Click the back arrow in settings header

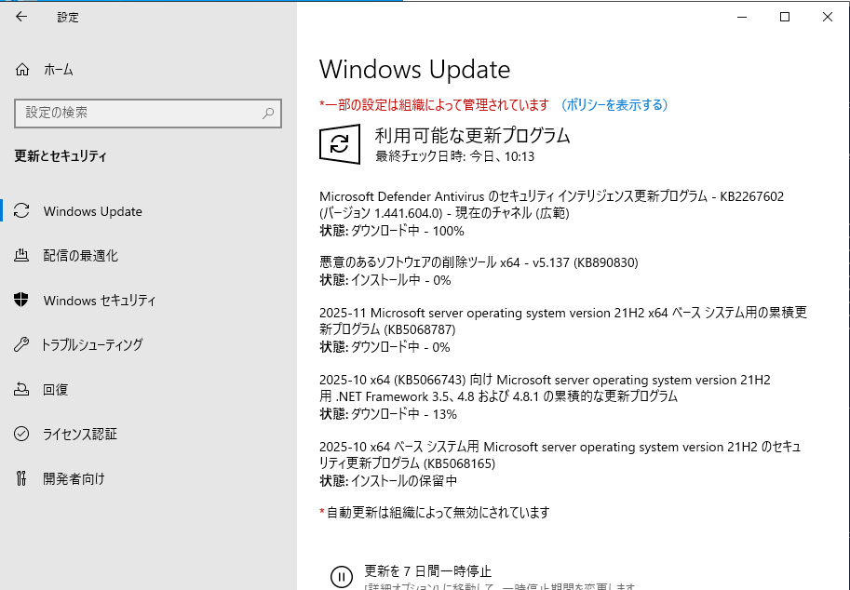(x=21, y=17)
